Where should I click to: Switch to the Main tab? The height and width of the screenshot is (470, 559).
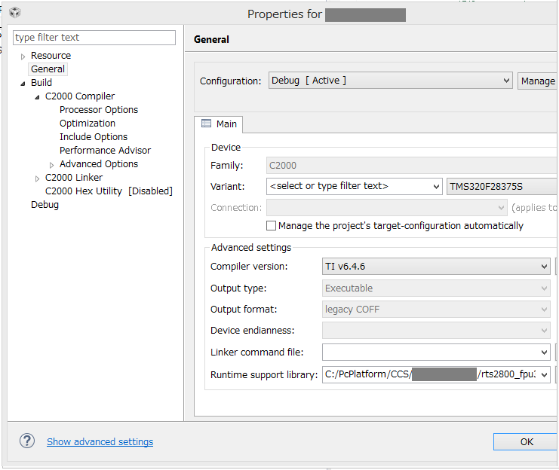(219, 124)
